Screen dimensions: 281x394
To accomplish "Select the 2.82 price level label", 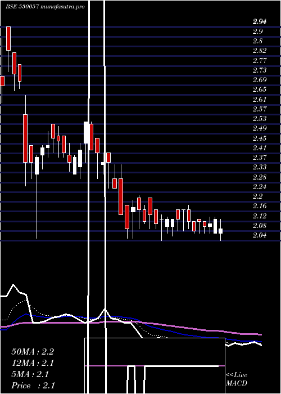I will click(x=260, y=51).
